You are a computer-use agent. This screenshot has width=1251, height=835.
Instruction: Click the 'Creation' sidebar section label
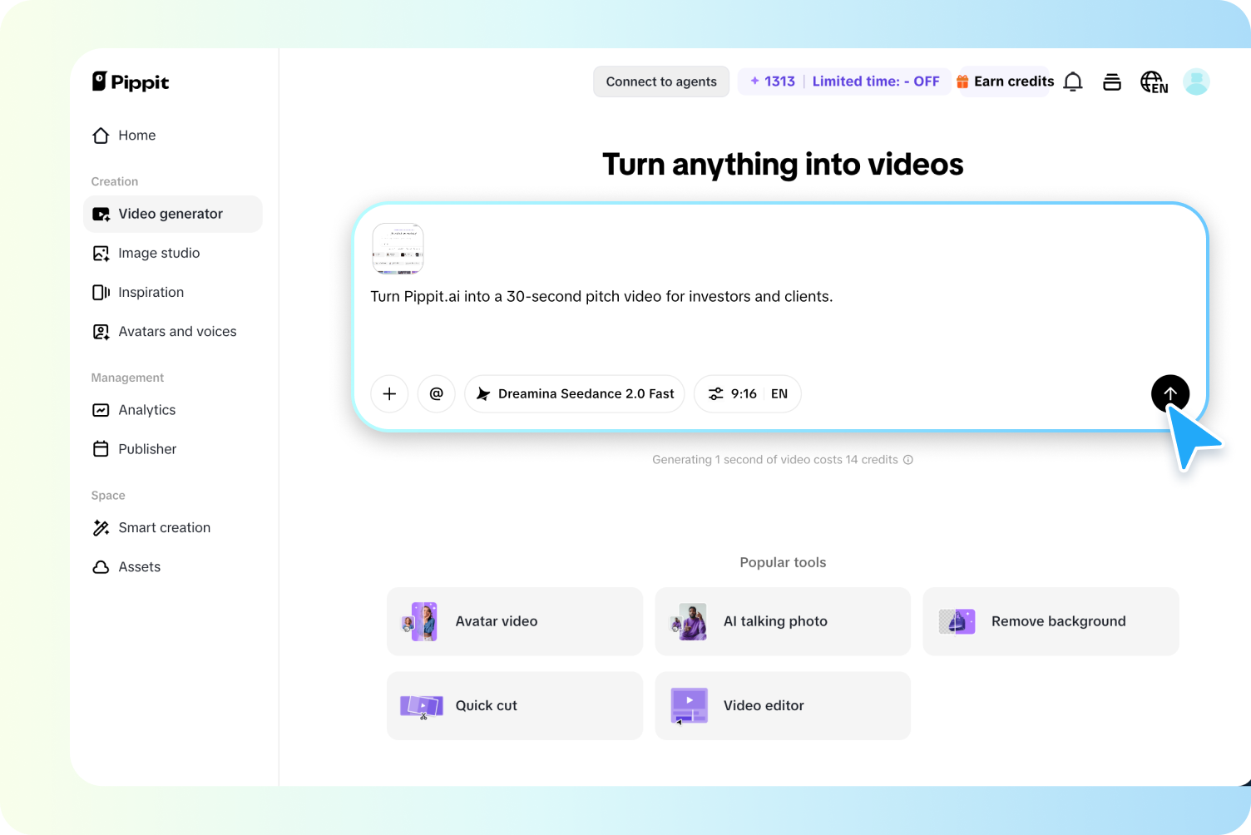[x=115, y=181]
